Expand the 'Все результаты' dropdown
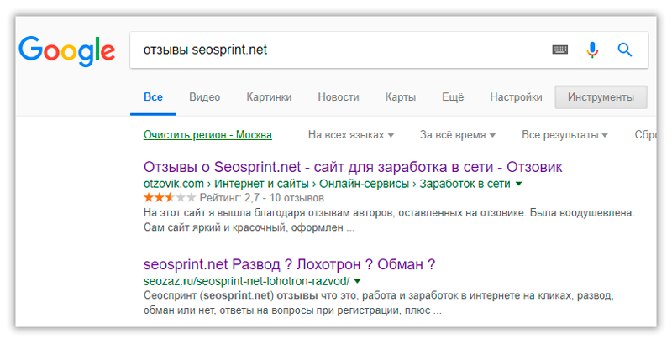Viewport: 672px width, 344px height. [x=564, y=135]
